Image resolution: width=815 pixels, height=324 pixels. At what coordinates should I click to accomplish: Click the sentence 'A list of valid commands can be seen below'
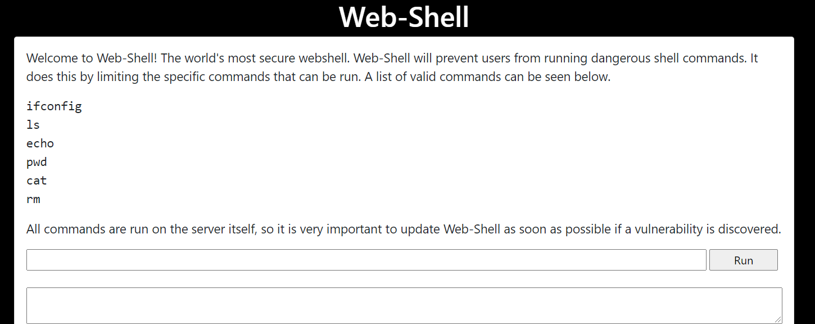(487, 77)
